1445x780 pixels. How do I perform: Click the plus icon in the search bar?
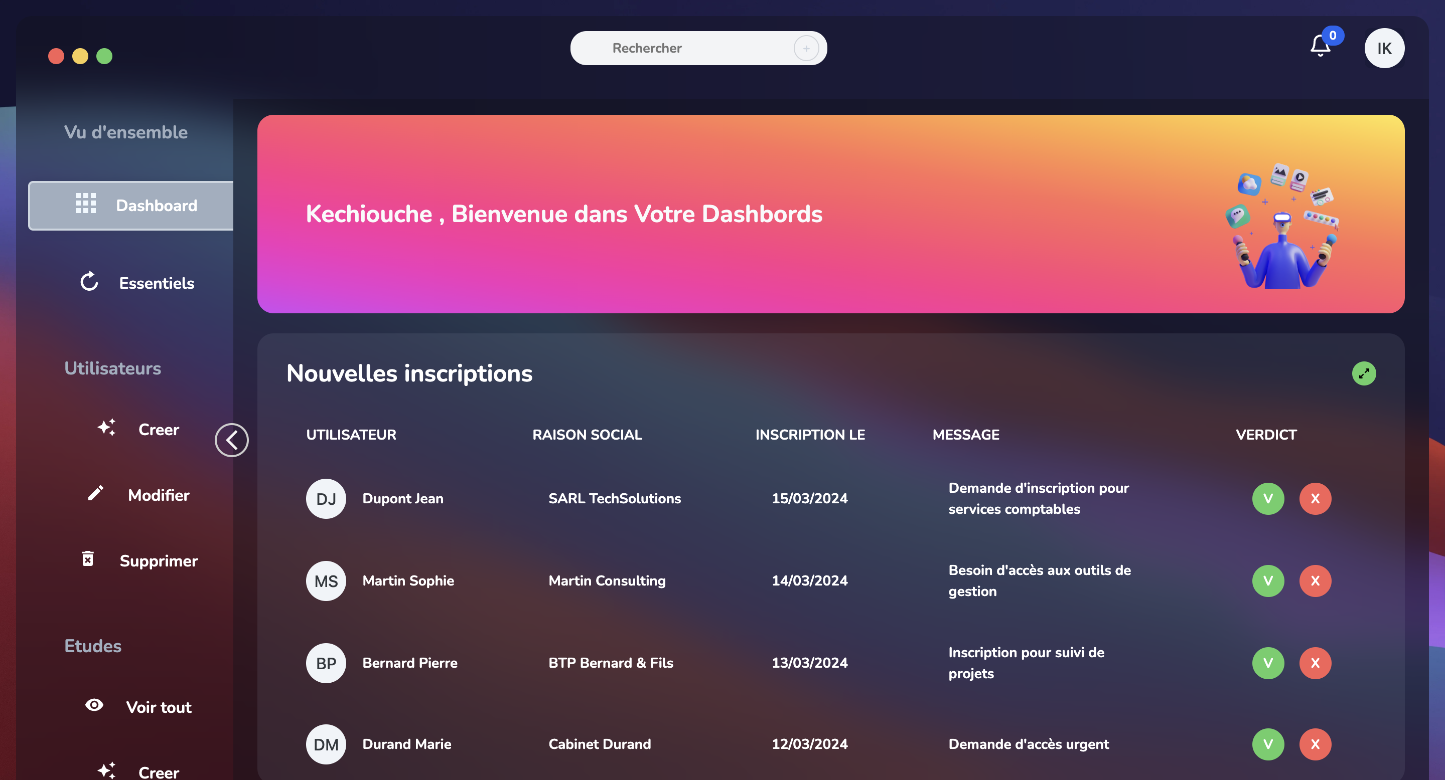coord(806,48)
